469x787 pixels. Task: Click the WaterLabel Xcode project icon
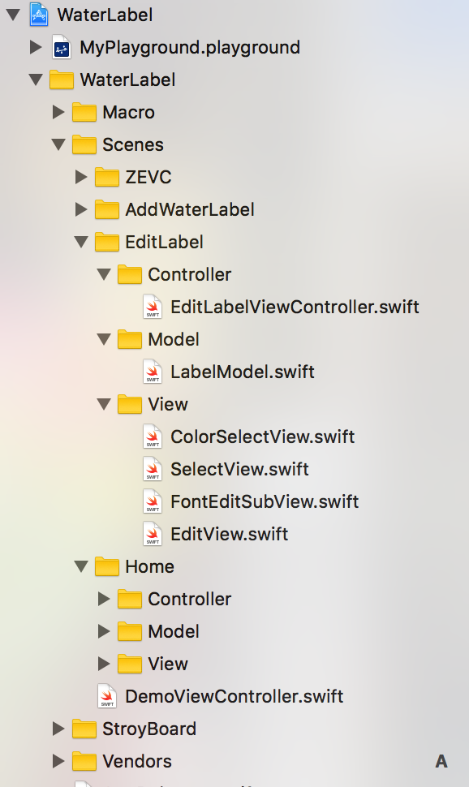[x=39, y=15]
